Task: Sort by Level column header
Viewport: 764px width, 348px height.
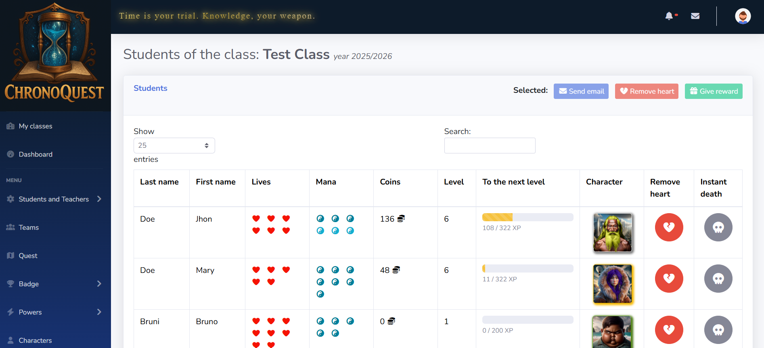Action: pyautogui.click(x=456, y=188)
